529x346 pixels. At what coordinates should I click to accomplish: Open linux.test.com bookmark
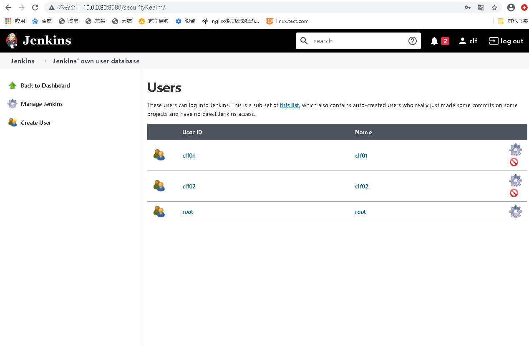point(287,21)
